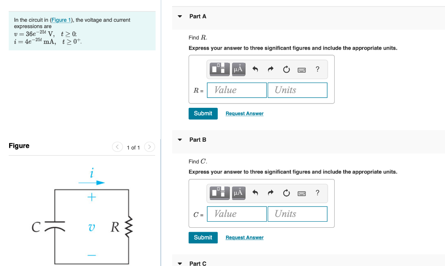Undo the last entry in Part A
The image size is (445, 266).
[256, 70]
